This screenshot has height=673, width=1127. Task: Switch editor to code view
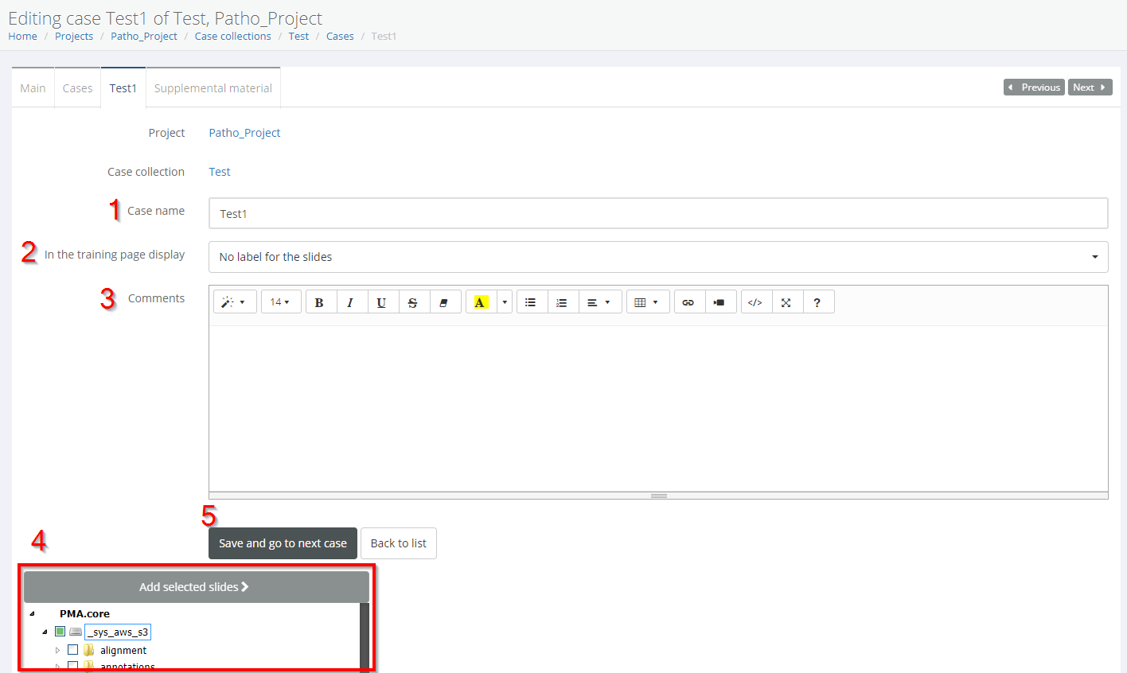(x=755, y=302)
